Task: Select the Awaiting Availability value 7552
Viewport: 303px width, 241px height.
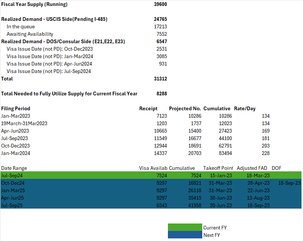Action: point(162,34)
